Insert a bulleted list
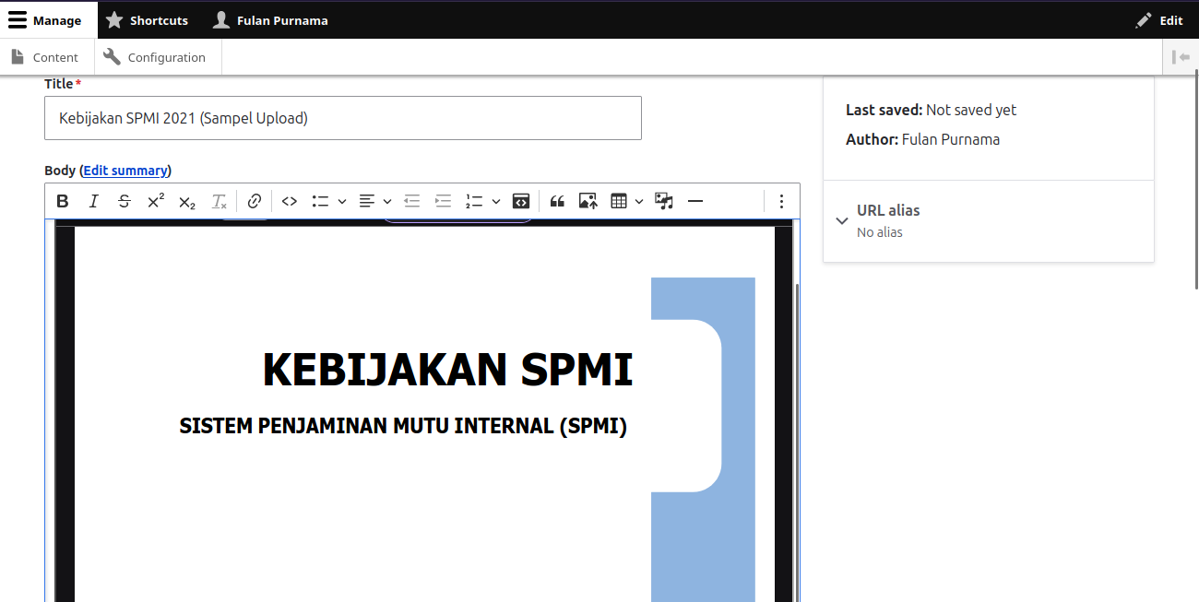The image size is (1199, 602). (320, 201)
